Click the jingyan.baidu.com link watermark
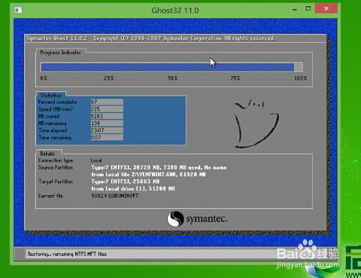 [308, 264]
